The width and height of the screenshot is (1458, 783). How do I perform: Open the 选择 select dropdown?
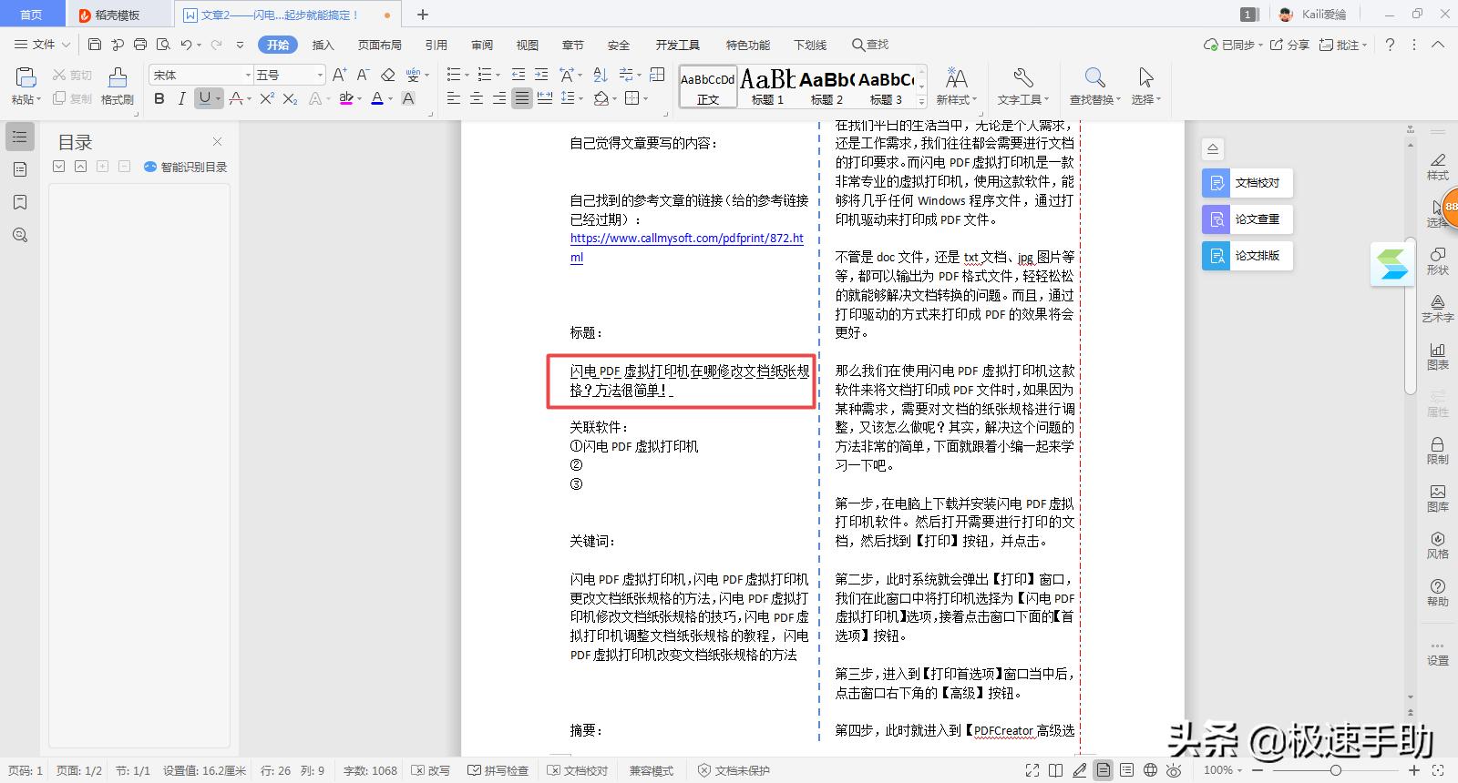[x=1146, y=86]
